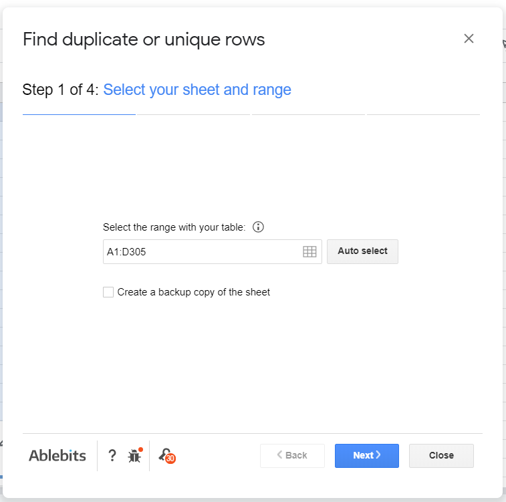Click the second step progress segment

coord(194,115)
